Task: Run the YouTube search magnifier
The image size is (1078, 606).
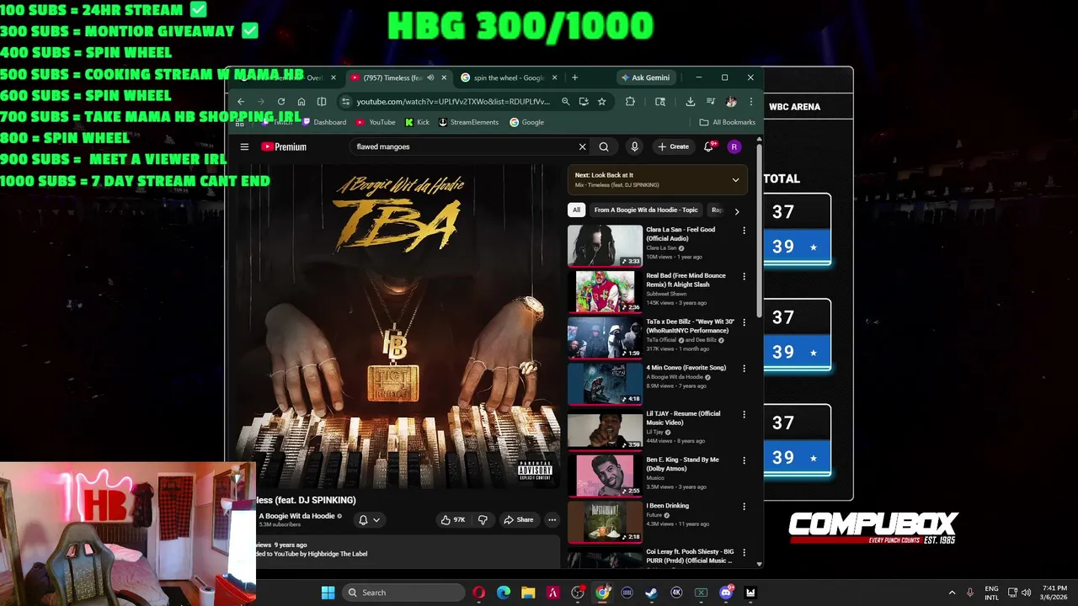Action: tap(604, 146)
